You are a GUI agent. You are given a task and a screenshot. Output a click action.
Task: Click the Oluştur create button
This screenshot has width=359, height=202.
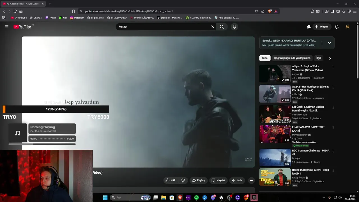coord(322,27)
